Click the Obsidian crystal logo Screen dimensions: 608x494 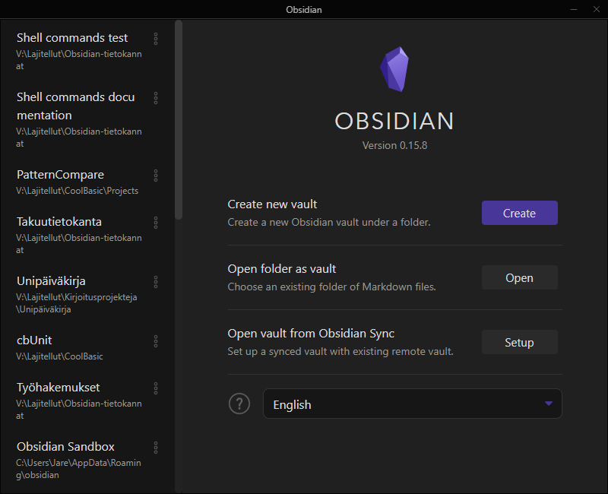(394, 69)
